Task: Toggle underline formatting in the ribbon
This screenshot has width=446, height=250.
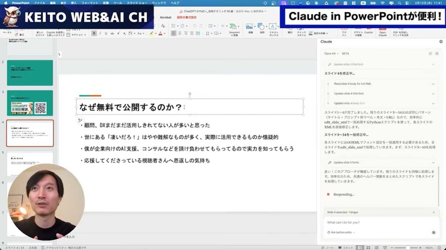Action: point(106,33)
